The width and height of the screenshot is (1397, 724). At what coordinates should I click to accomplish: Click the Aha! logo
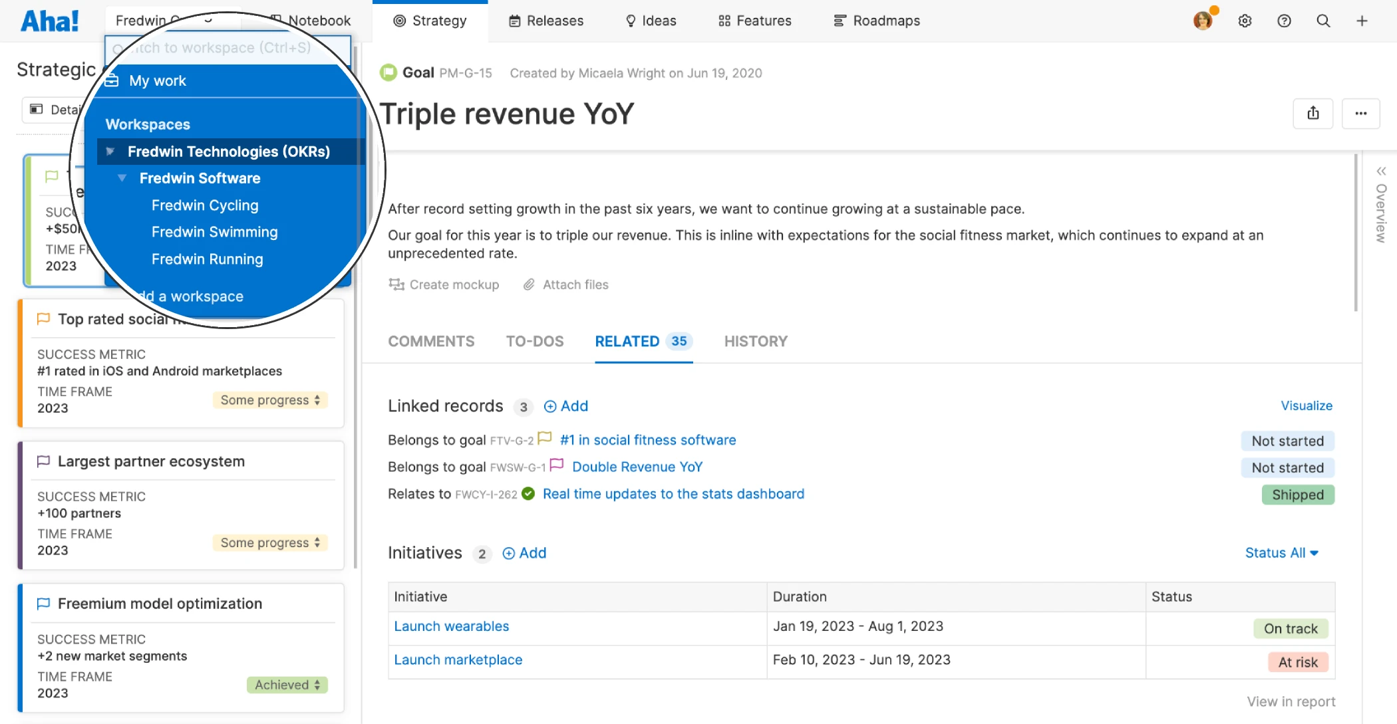[x=50, y=21]
